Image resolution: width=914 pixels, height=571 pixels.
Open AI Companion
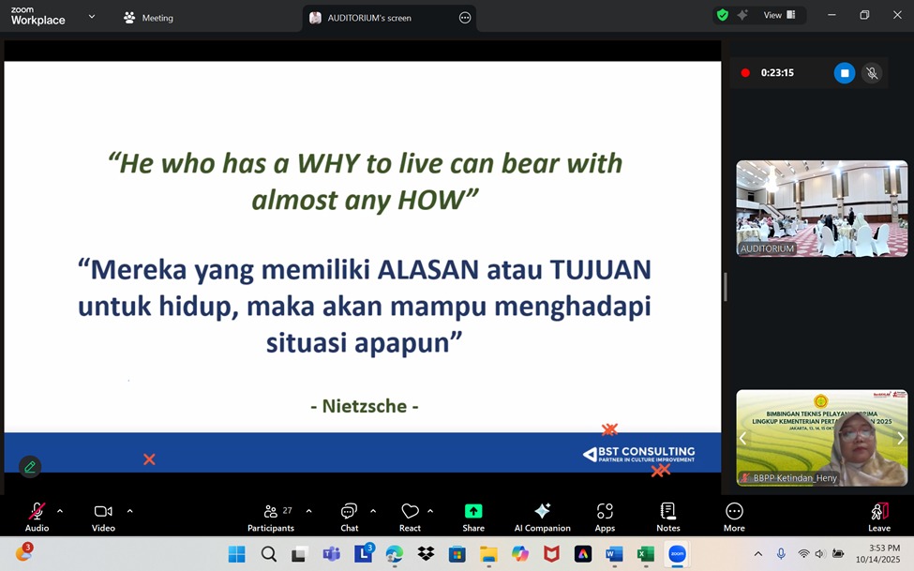pos(542,515)
